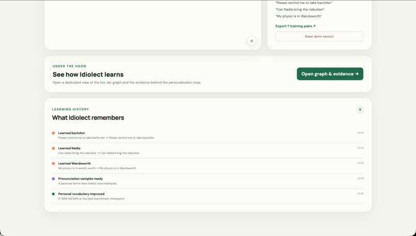Click "R-WER fell 69% at the best benchmark checkpoint"

click(x=91, y=199)
